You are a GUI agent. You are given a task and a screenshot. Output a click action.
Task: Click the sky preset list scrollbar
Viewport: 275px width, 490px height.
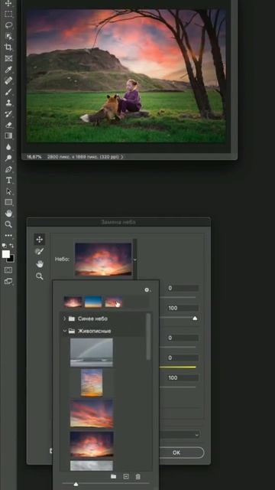coord(148,337)
